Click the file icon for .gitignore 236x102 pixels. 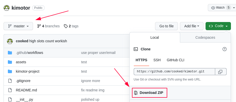10,81
